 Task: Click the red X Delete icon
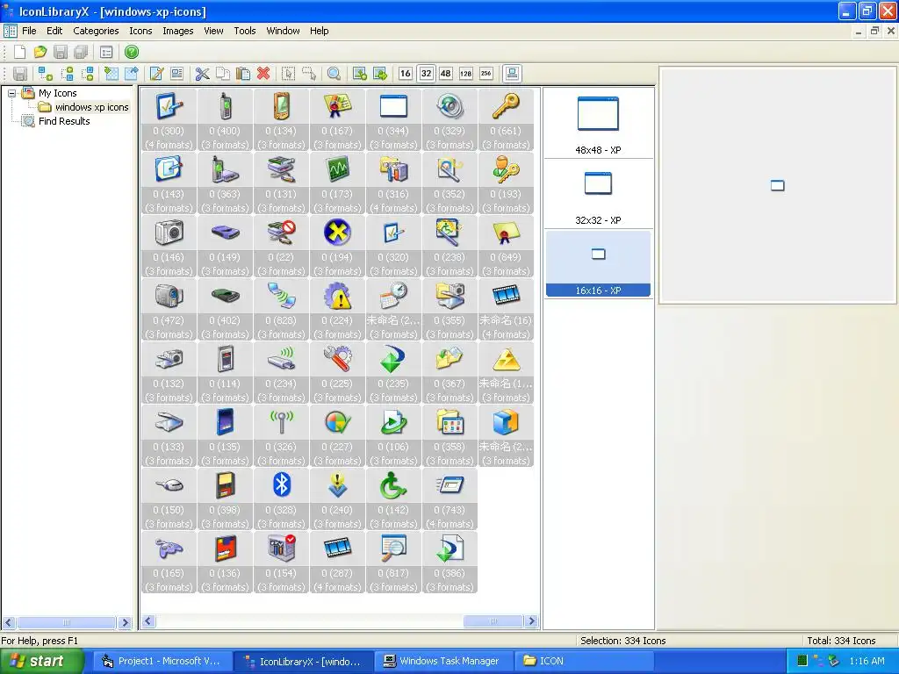click(263, 74)
